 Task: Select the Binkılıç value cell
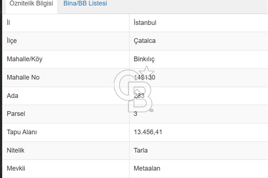click(144, 59)
